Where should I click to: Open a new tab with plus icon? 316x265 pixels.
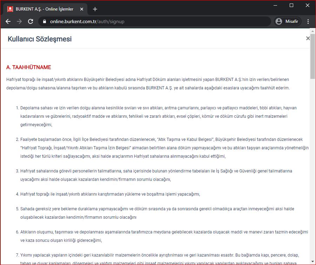point(95,9)
